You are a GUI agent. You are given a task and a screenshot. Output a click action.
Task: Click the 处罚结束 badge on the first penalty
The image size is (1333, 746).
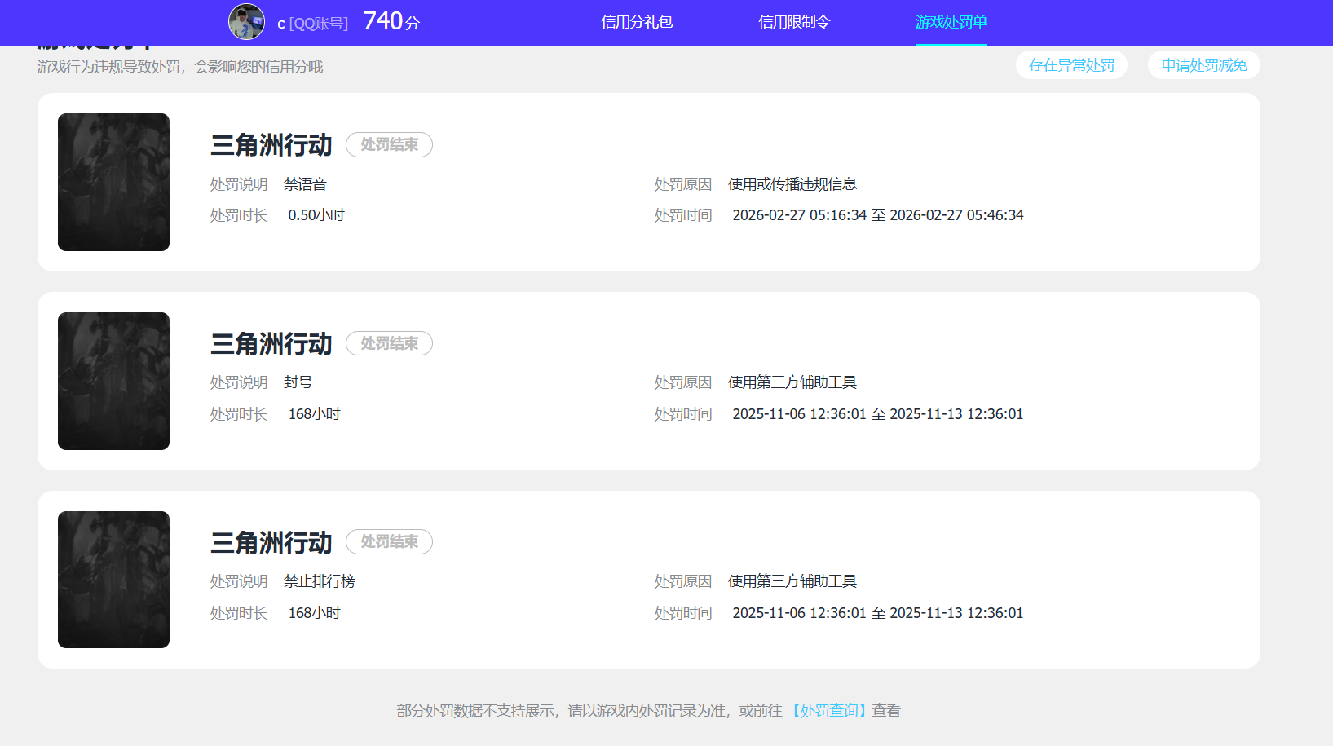(389, 144)
